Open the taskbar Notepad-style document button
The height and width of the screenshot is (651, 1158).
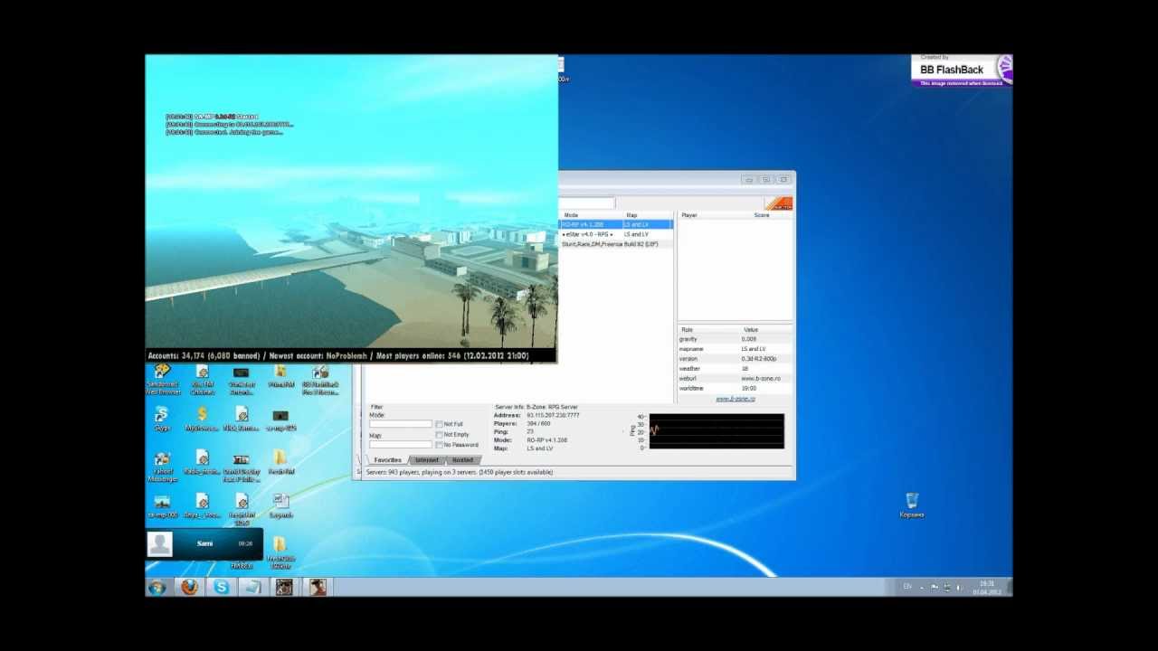click(252, 588)
